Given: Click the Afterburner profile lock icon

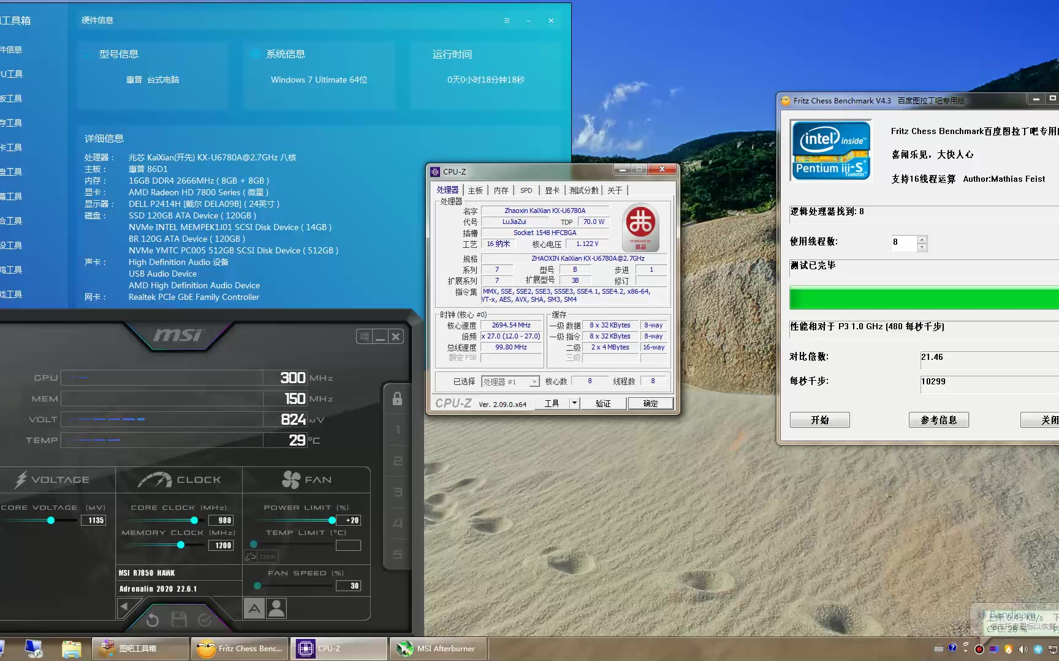Looking at the screenshot, I should pyautogui.click(x=397, y=399).
